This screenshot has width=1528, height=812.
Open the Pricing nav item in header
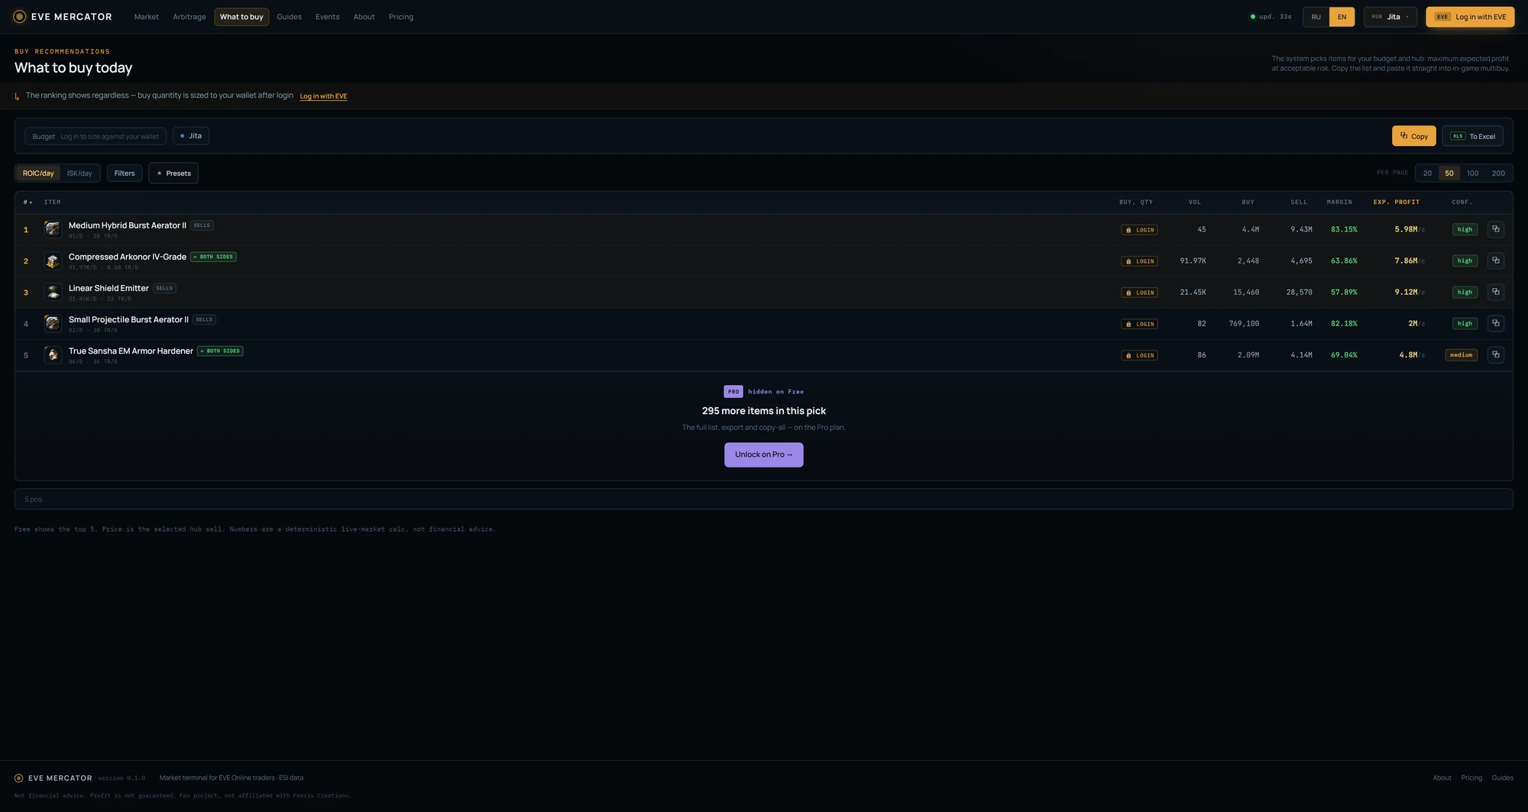pos(401,17)
